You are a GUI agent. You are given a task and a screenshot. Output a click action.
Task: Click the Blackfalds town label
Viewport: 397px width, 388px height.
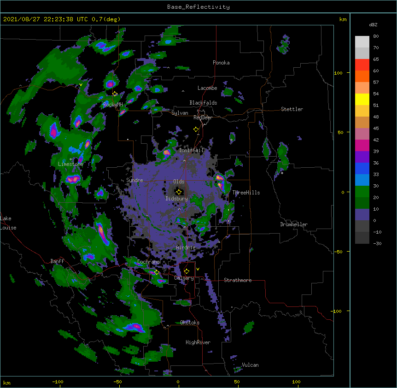[203, 103]
